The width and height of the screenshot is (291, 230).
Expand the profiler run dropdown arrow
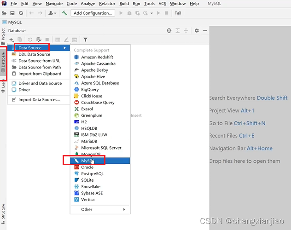tap(151, 13)
